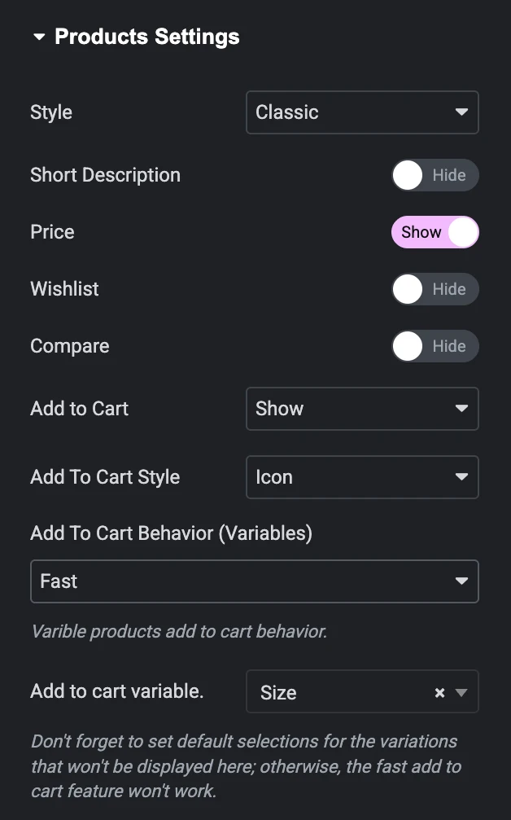Click the Style dropdown caret icon
Viewport: 511px width, 820px height.
pos(461,112)
